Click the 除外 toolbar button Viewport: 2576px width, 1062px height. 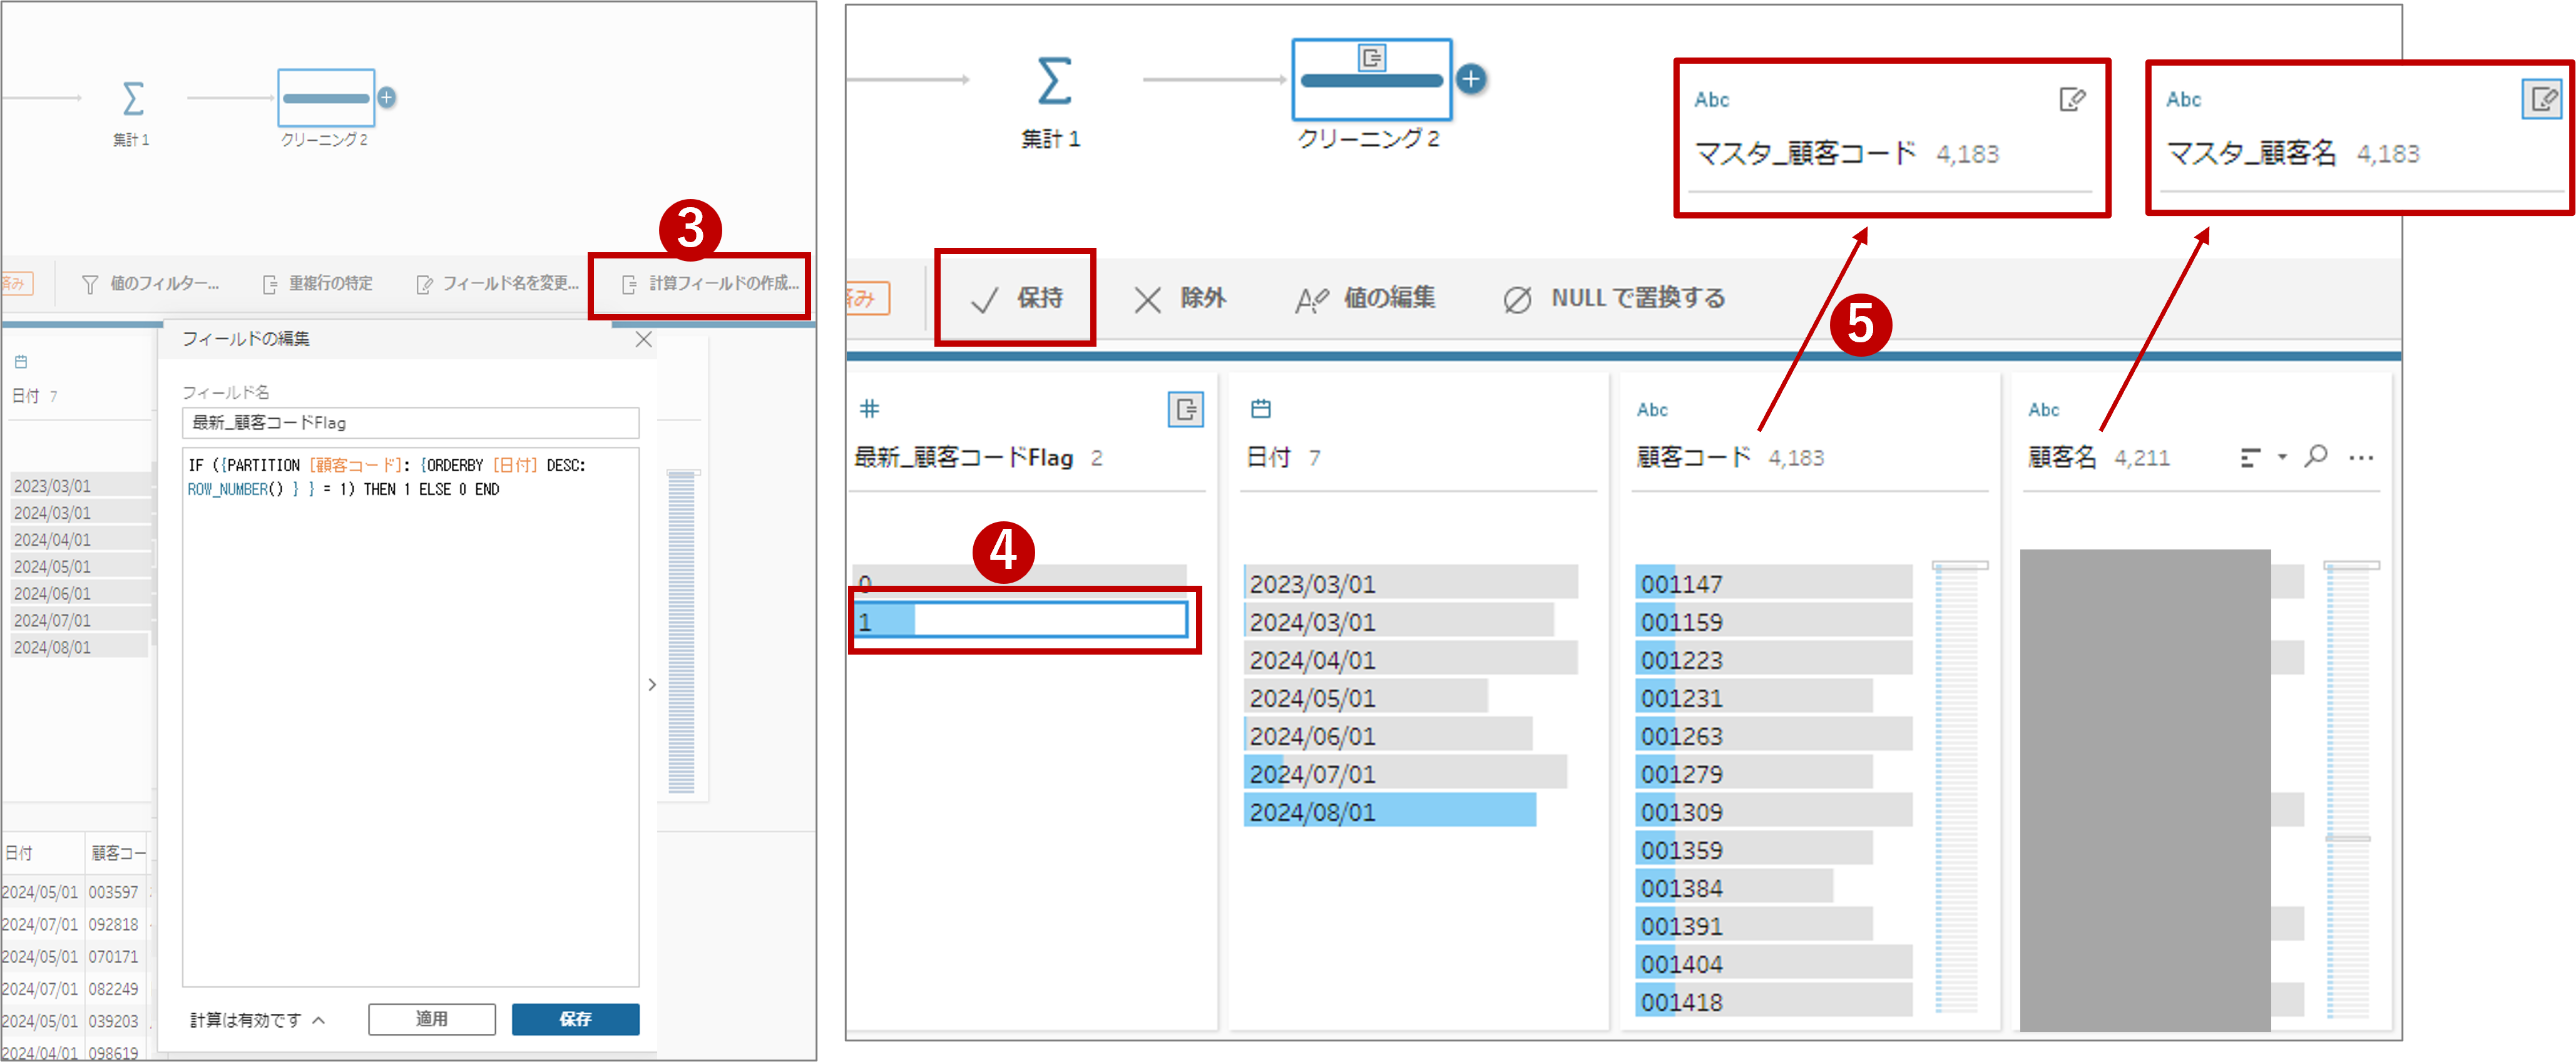pyautogui.click(x=1180, y=298)
